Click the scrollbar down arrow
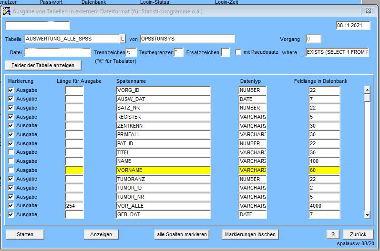The width and height of the screenshot is (380, 251). pyautogui.click(x=367, y=215)
